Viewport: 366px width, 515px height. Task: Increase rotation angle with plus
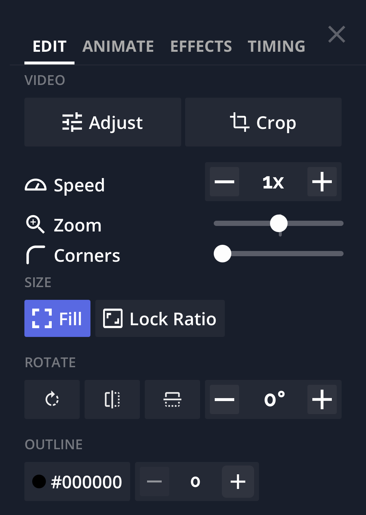(x=322, y=399)
